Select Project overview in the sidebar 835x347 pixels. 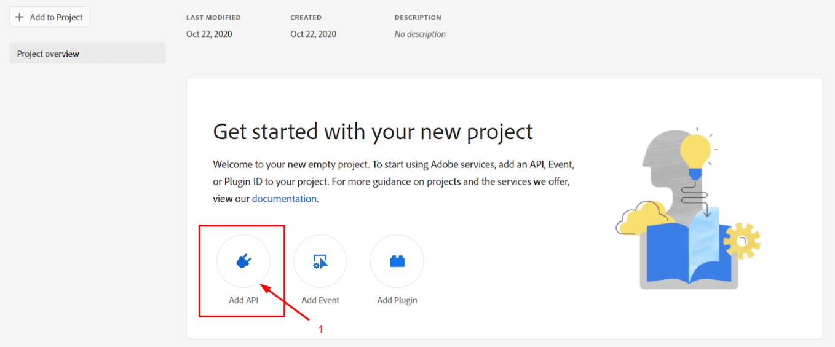click(x=87, y=54)
